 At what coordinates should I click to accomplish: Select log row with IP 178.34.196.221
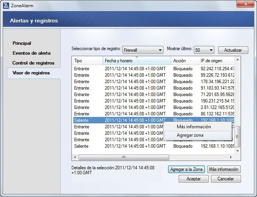pyautogui.click(x=154, y=82)
